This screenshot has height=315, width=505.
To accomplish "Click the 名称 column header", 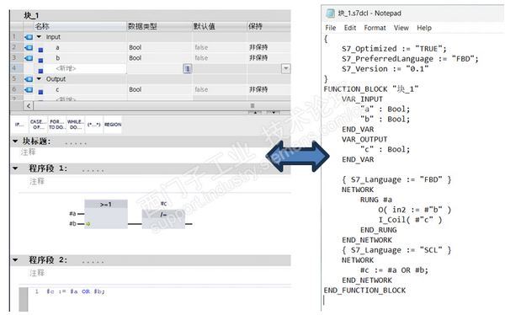I will 80,26.
